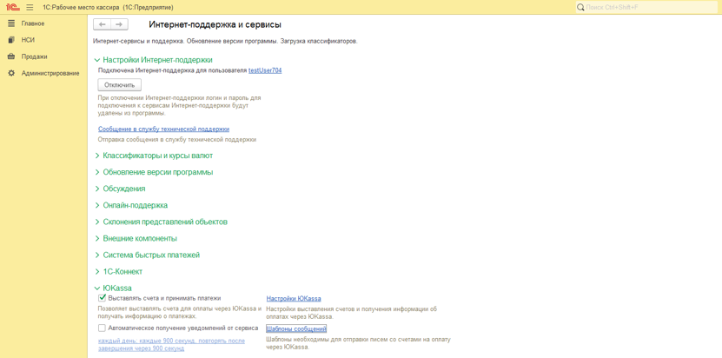Click text При отключении Интернет-поддержки логин
The width and height of the screenshot is (722, 358).
(x=180, y=105)
